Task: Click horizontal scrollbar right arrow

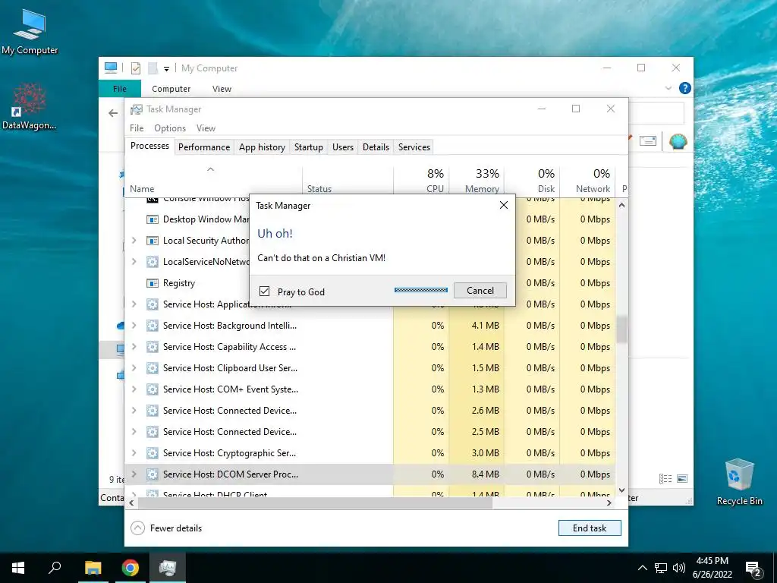Action: pyautogui.click(x=609, y=503)
